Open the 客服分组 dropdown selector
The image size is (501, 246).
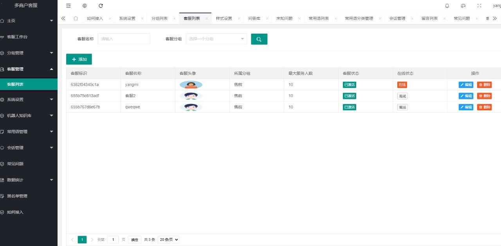tap(216, 39)
